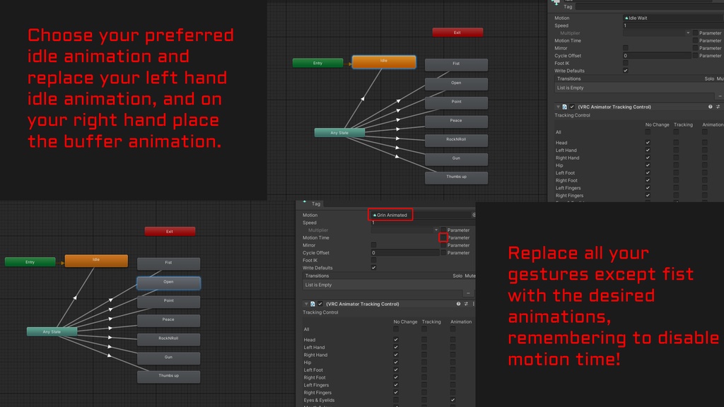Select Any State node in lower-left graph
This screenshot has width=724, height=407.
(x=52, y=332)
